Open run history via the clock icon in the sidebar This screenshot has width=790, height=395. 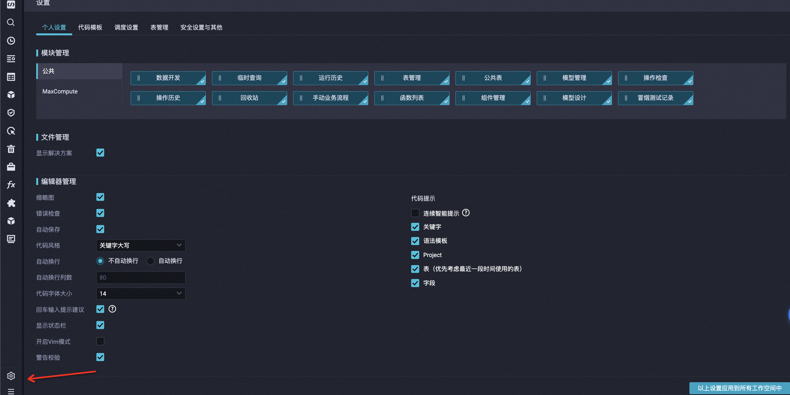[x=11, y=41]
